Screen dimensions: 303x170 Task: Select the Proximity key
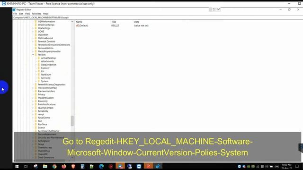(43, 101)
